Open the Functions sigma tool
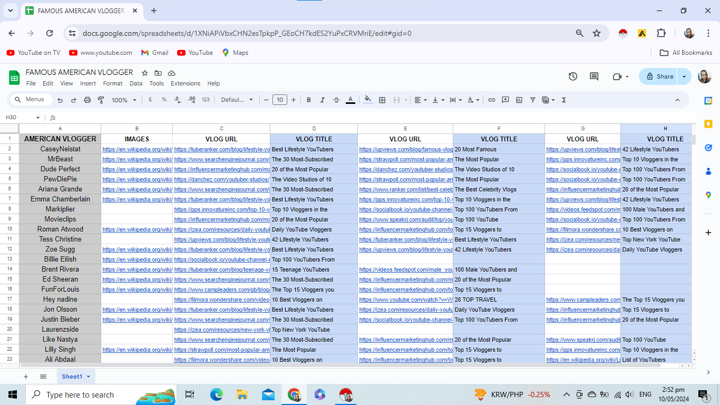The width and height of the screenshot is (720, 405). click(x=564, y=100)
